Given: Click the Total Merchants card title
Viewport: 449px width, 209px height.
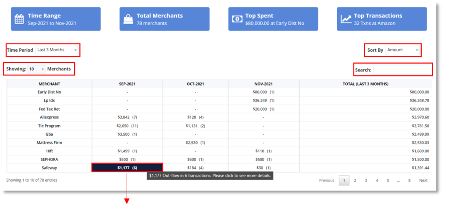Looking at the screenshot, I should pyautogui.click(x=160, y=16).
